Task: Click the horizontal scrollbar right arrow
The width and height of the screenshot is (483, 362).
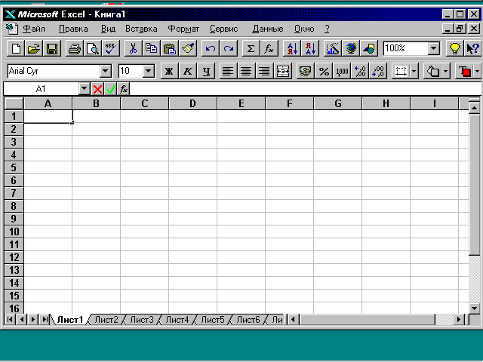Action: coord(459,320)
